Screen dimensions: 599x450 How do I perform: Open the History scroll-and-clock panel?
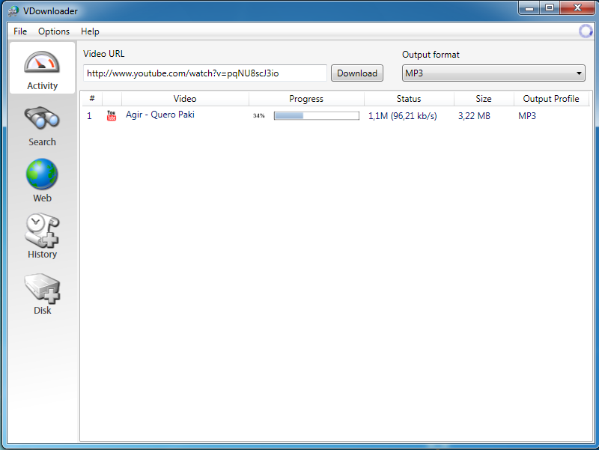click(42, 237)
